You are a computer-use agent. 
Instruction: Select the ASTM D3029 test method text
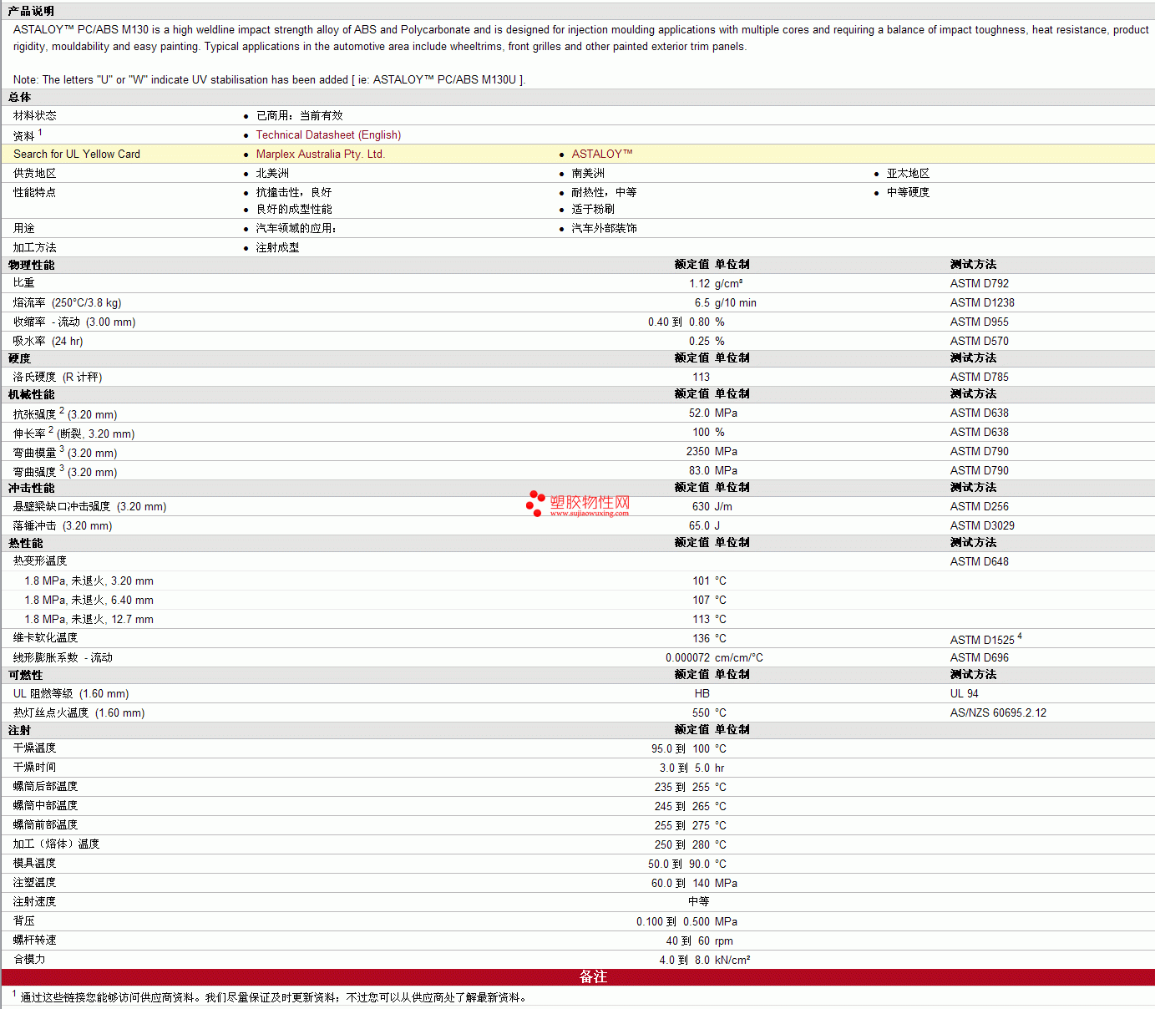[982, 525]
